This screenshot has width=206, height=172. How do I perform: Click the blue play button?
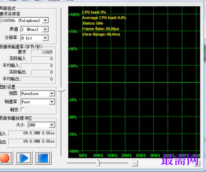click(x=24, y=158)
